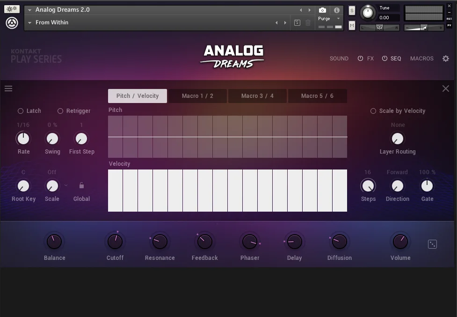Open the hamburger menu in the sequencer panel
The width and height of the screenshot is (457, 317).
8,88
